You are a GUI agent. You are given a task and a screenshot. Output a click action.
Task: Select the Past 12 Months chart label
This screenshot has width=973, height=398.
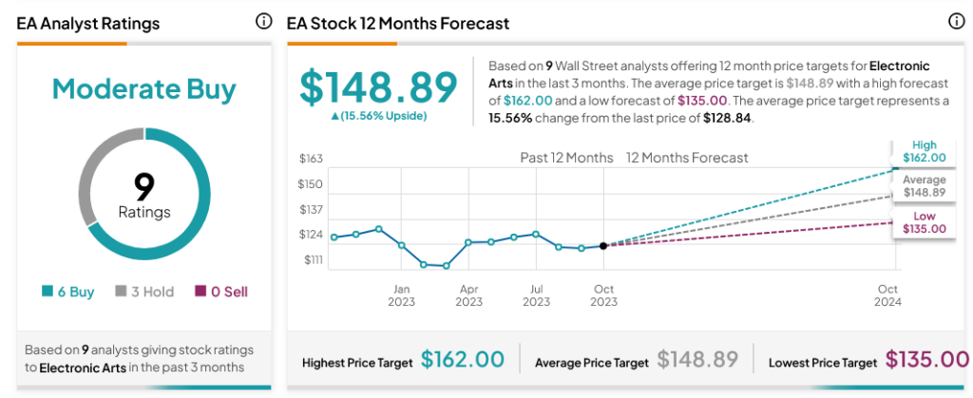tap(565, 158)
